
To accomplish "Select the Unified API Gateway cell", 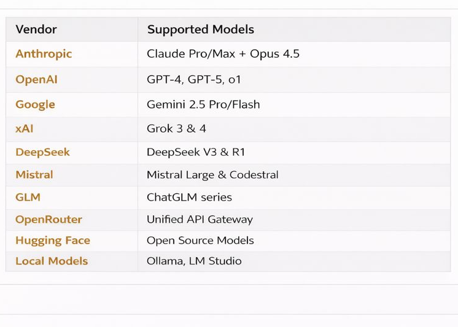I will point(200,220).
